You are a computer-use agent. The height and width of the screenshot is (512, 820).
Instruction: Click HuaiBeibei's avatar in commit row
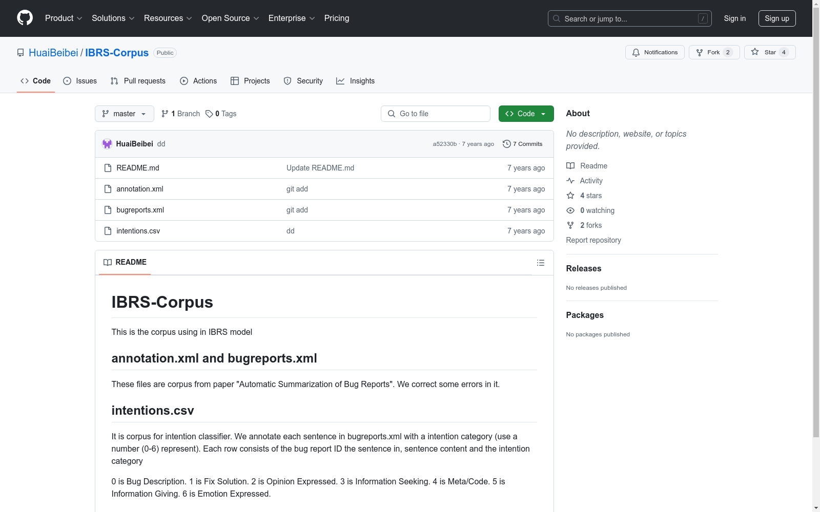107,144
